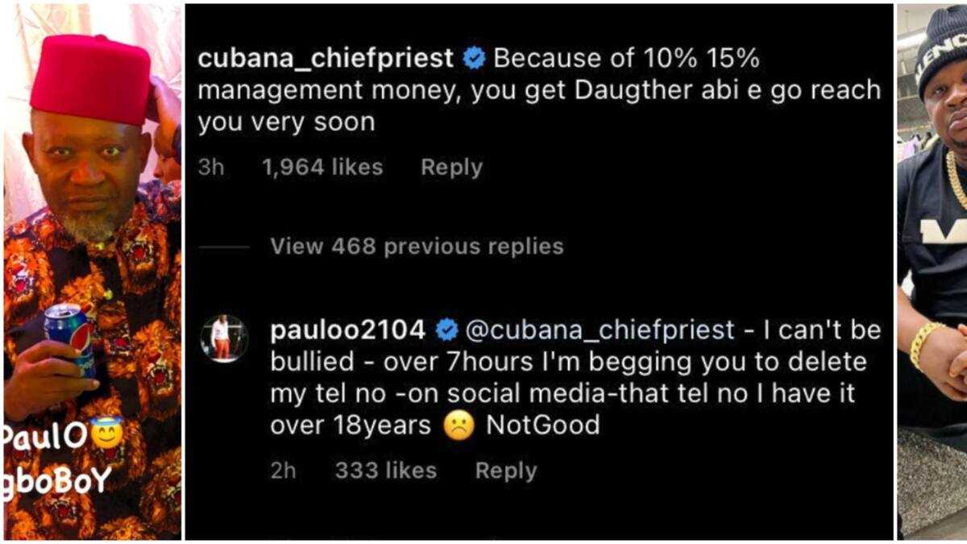Click the 2h timestamp
The image size is (967, 544).
pos(283,471)
